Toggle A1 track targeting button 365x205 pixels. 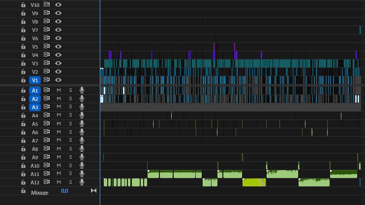tap(35, 90)
